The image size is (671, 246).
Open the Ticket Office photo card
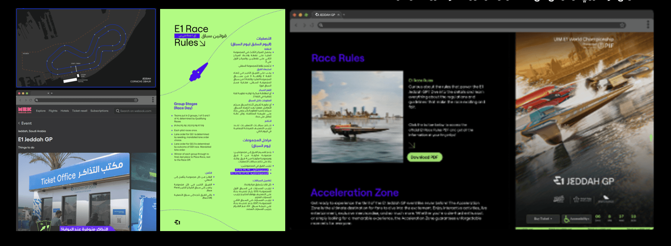[x=74, y=192]
